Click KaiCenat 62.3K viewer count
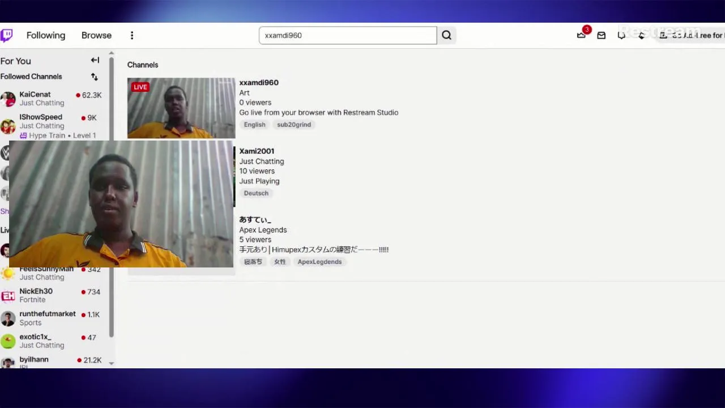725x408 pixels. click(89, 95)
